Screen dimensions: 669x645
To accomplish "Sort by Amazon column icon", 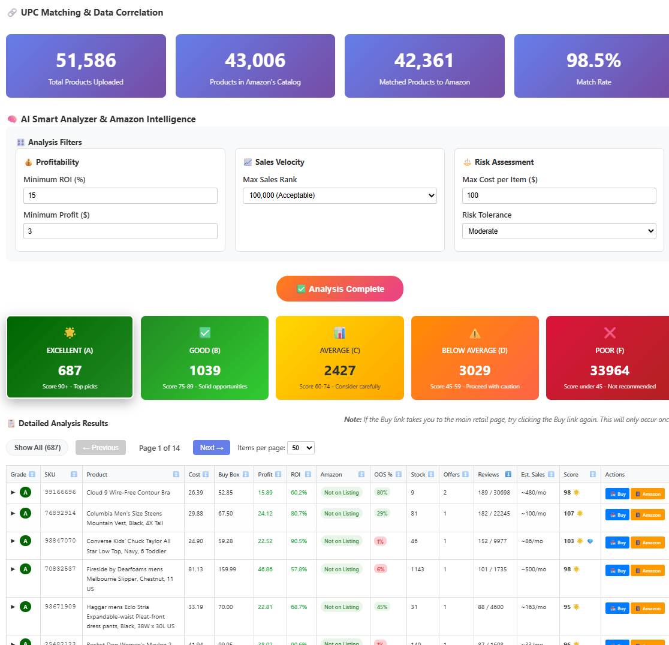I will (361, 474).
